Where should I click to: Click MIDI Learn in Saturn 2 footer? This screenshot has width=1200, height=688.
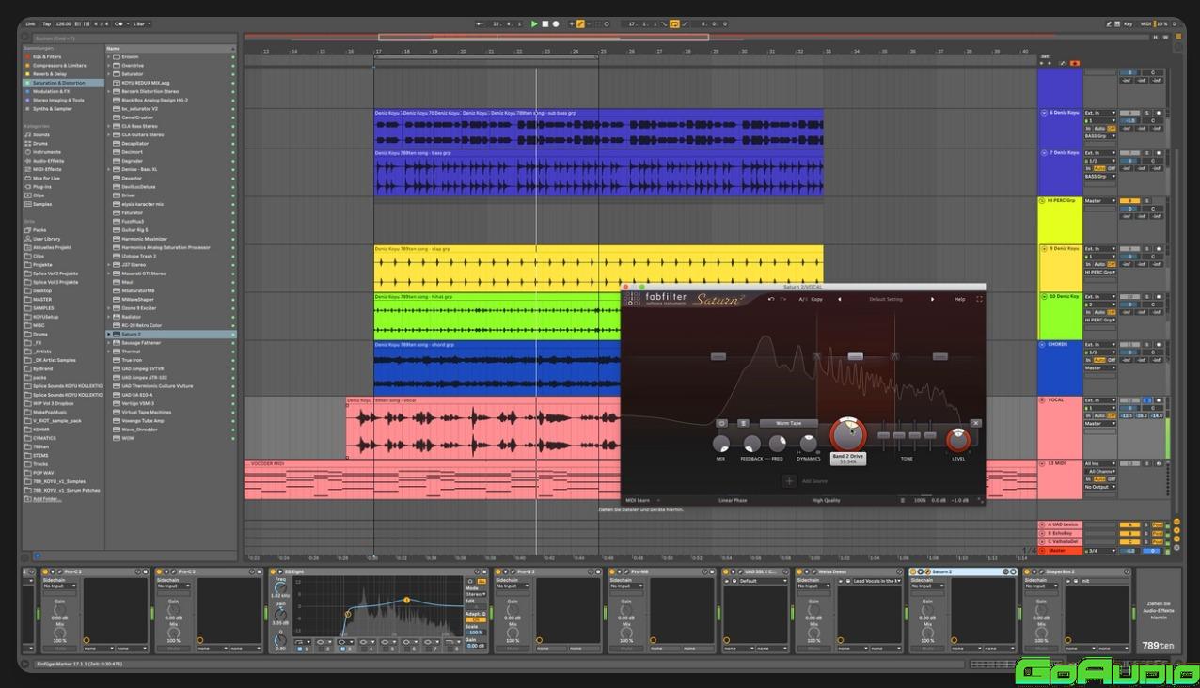[638, 500]
